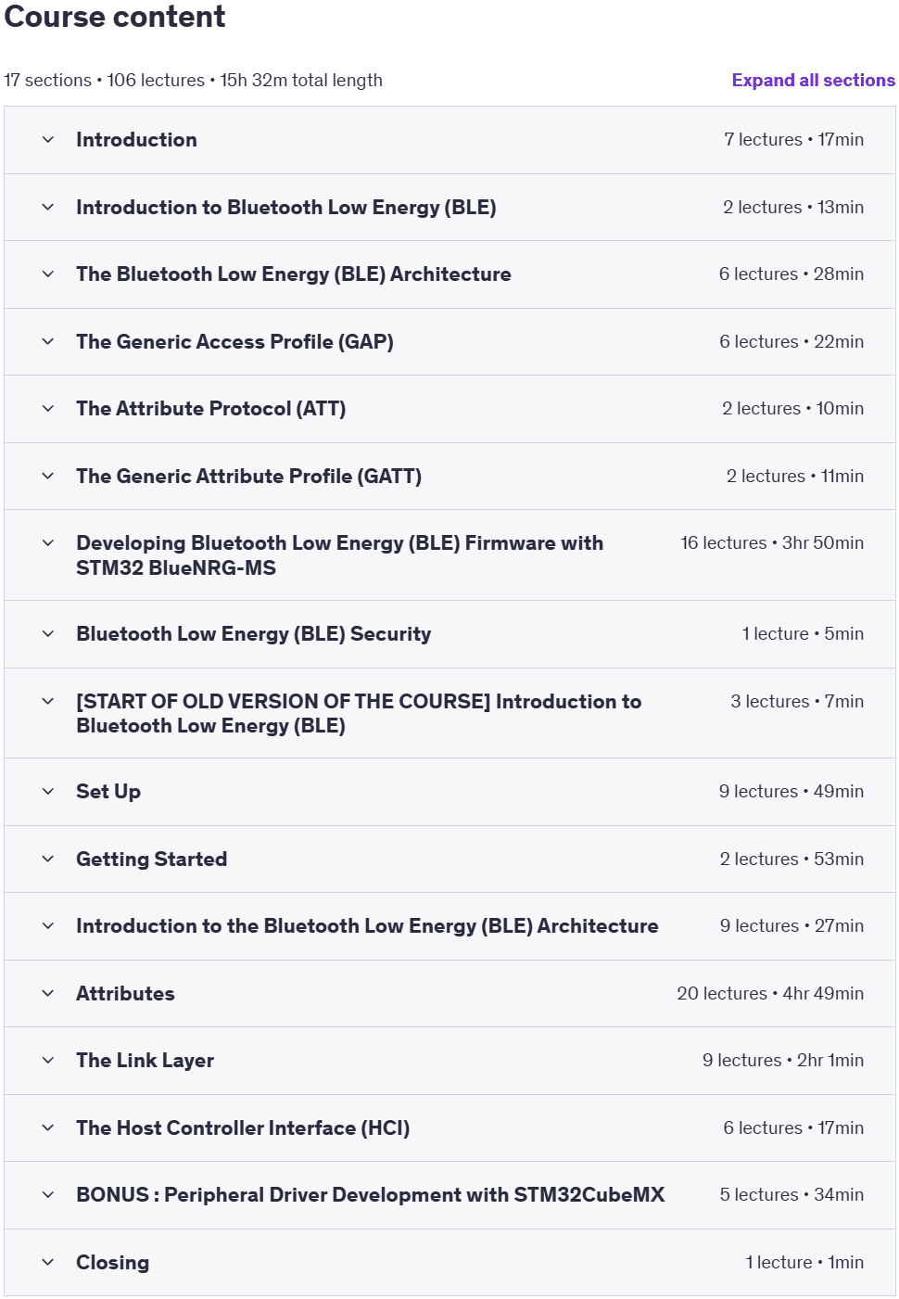This screenshot has height=1299, width=899.
Task: Click chevron next to Bluetooth Low Energy (BLE) Security
Action: tap(48, 634)
